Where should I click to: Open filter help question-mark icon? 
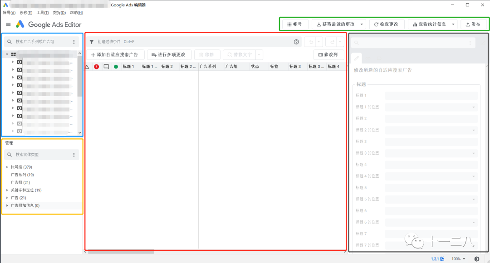tap(296, 42)
